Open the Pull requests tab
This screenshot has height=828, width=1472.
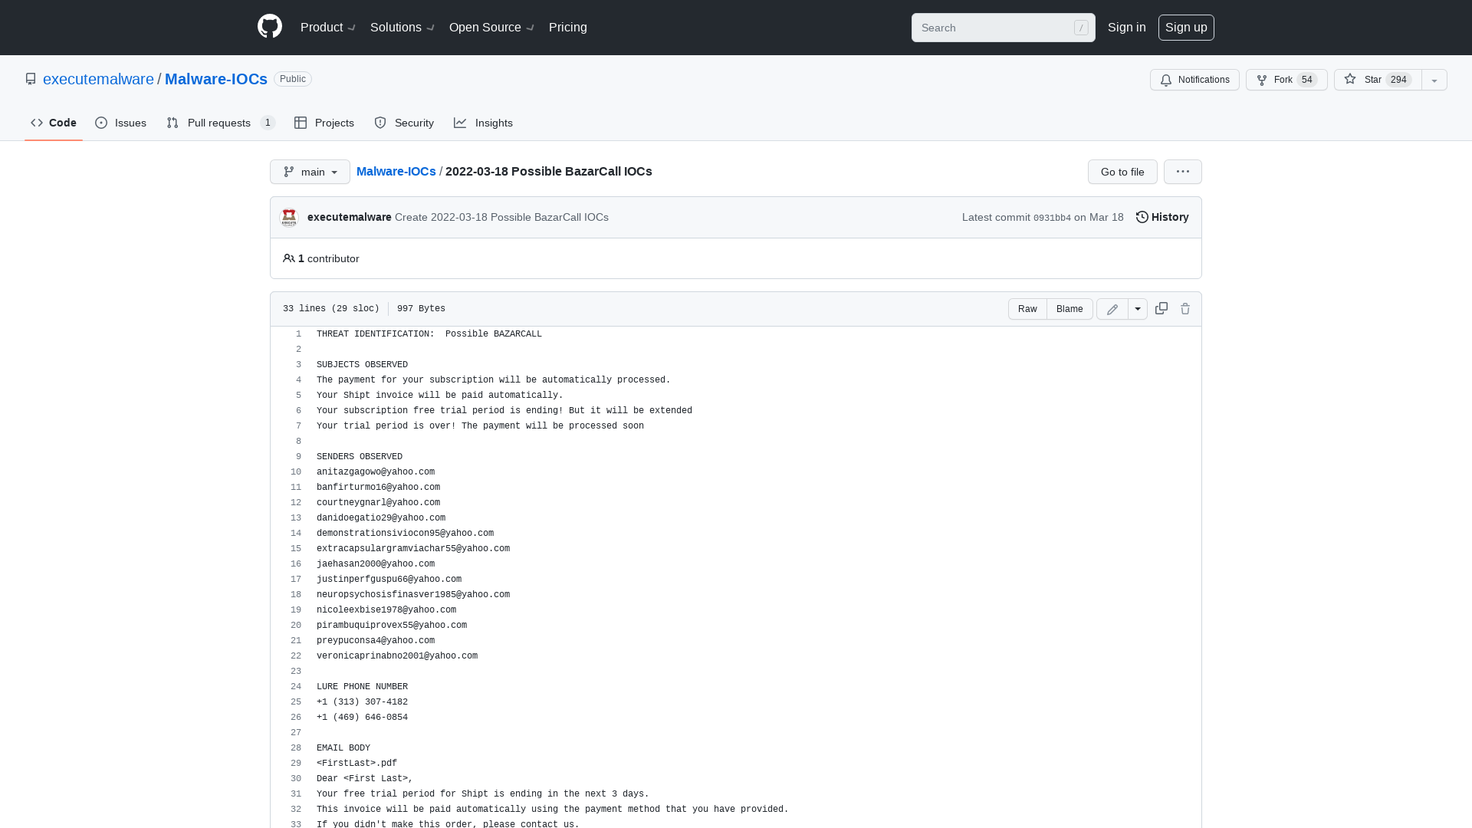(x=221, y=123)
